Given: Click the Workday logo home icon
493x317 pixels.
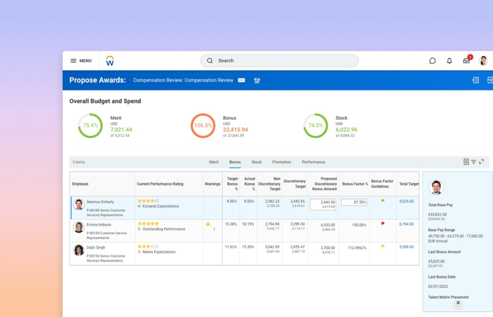Looking at the screenshot, I should coord(110,61).
